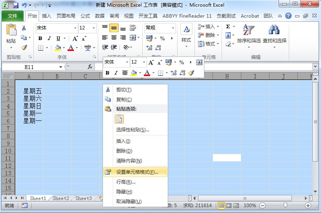This screenshot has height=213, width=321.
Task: Click the Merge and Center icon in ribbon
Action: coord(133,38)
